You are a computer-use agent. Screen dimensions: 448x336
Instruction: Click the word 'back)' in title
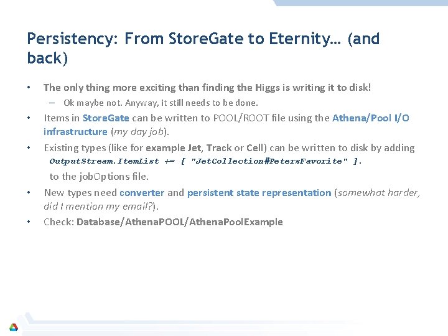point(47,58)
